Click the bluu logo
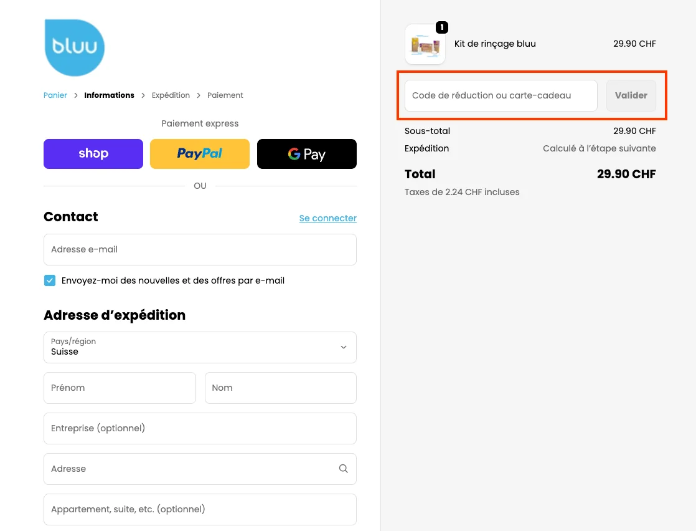This screenshot has width=696, height=531. 74,47
